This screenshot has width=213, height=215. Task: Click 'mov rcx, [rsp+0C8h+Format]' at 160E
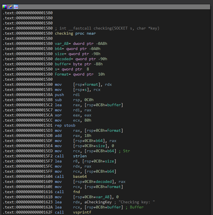coord(89,187)
